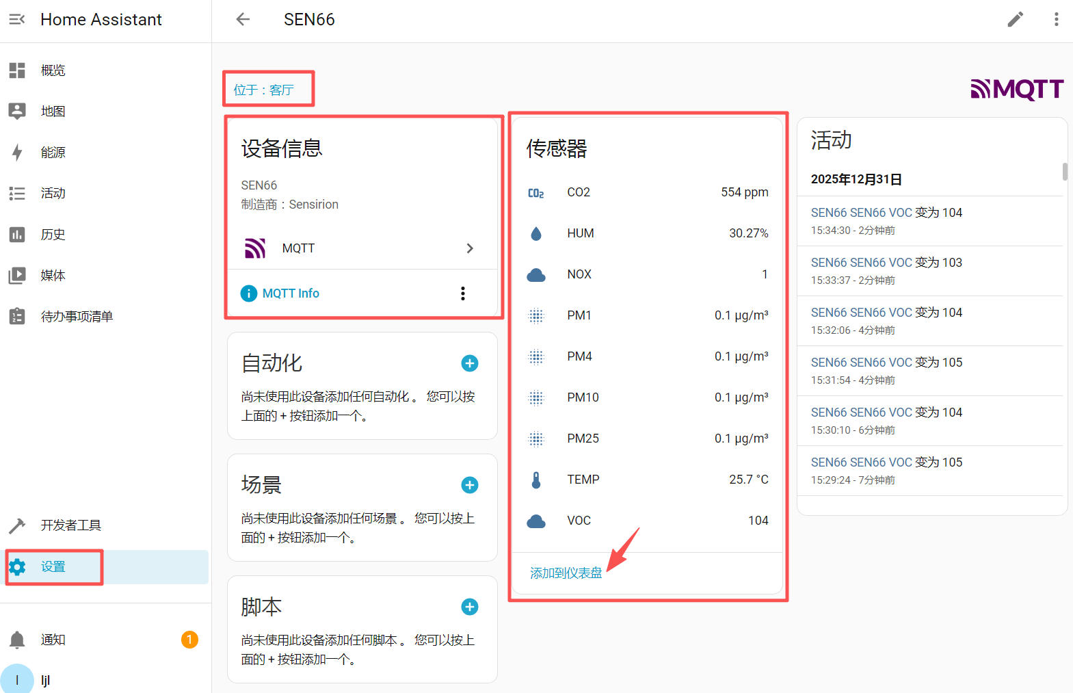
Task: Go back using the arrow icon
Action: (x=243, y=19)
